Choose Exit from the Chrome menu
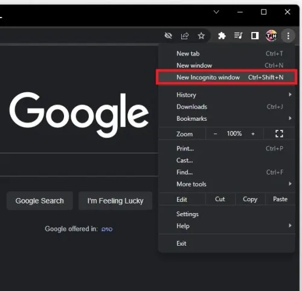302x291 pixels. pyautogui.click(x=226, y=243)
